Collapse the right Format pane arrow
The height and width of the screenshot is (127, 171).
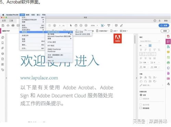pos(136,78)
